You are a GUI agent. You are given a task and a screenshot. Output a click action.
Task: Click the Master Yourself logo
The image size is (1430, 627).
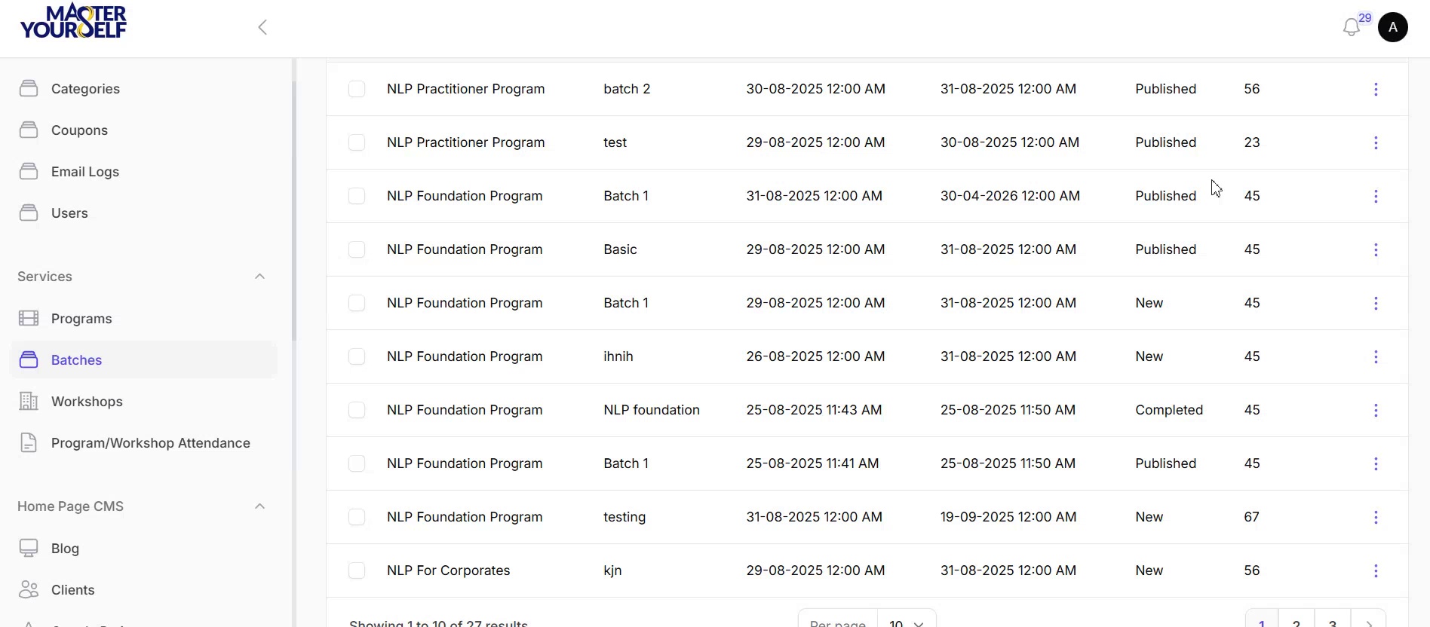tap(73, 22)
